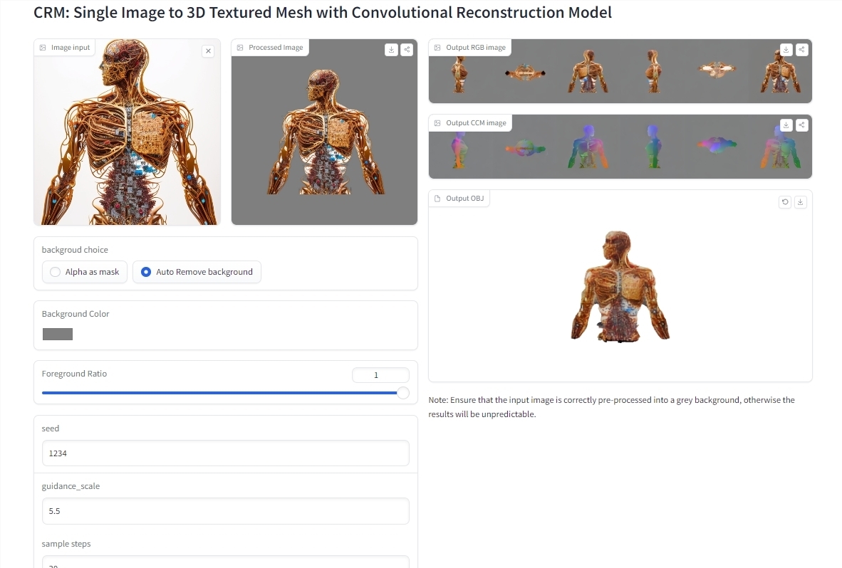Share the Output RGB image
Screen dimensions: 842x568
(x=801, y=49)
